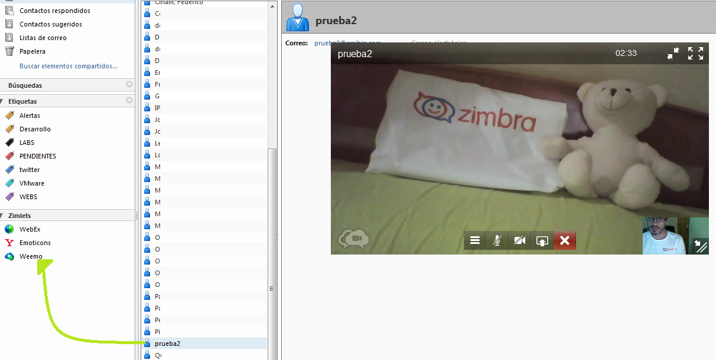The image size is (716, 360).
Task: Select the Desarrollo tag
Action: coord(35,129)
